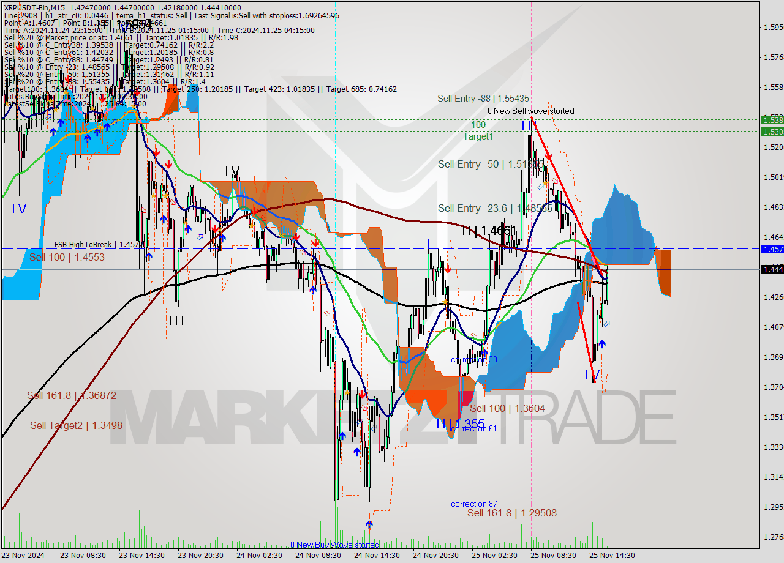Screen dimensions: 784x563
Task: Click the 'Sell Entry -23.6' level label
Action: click(x=495, y=208)
